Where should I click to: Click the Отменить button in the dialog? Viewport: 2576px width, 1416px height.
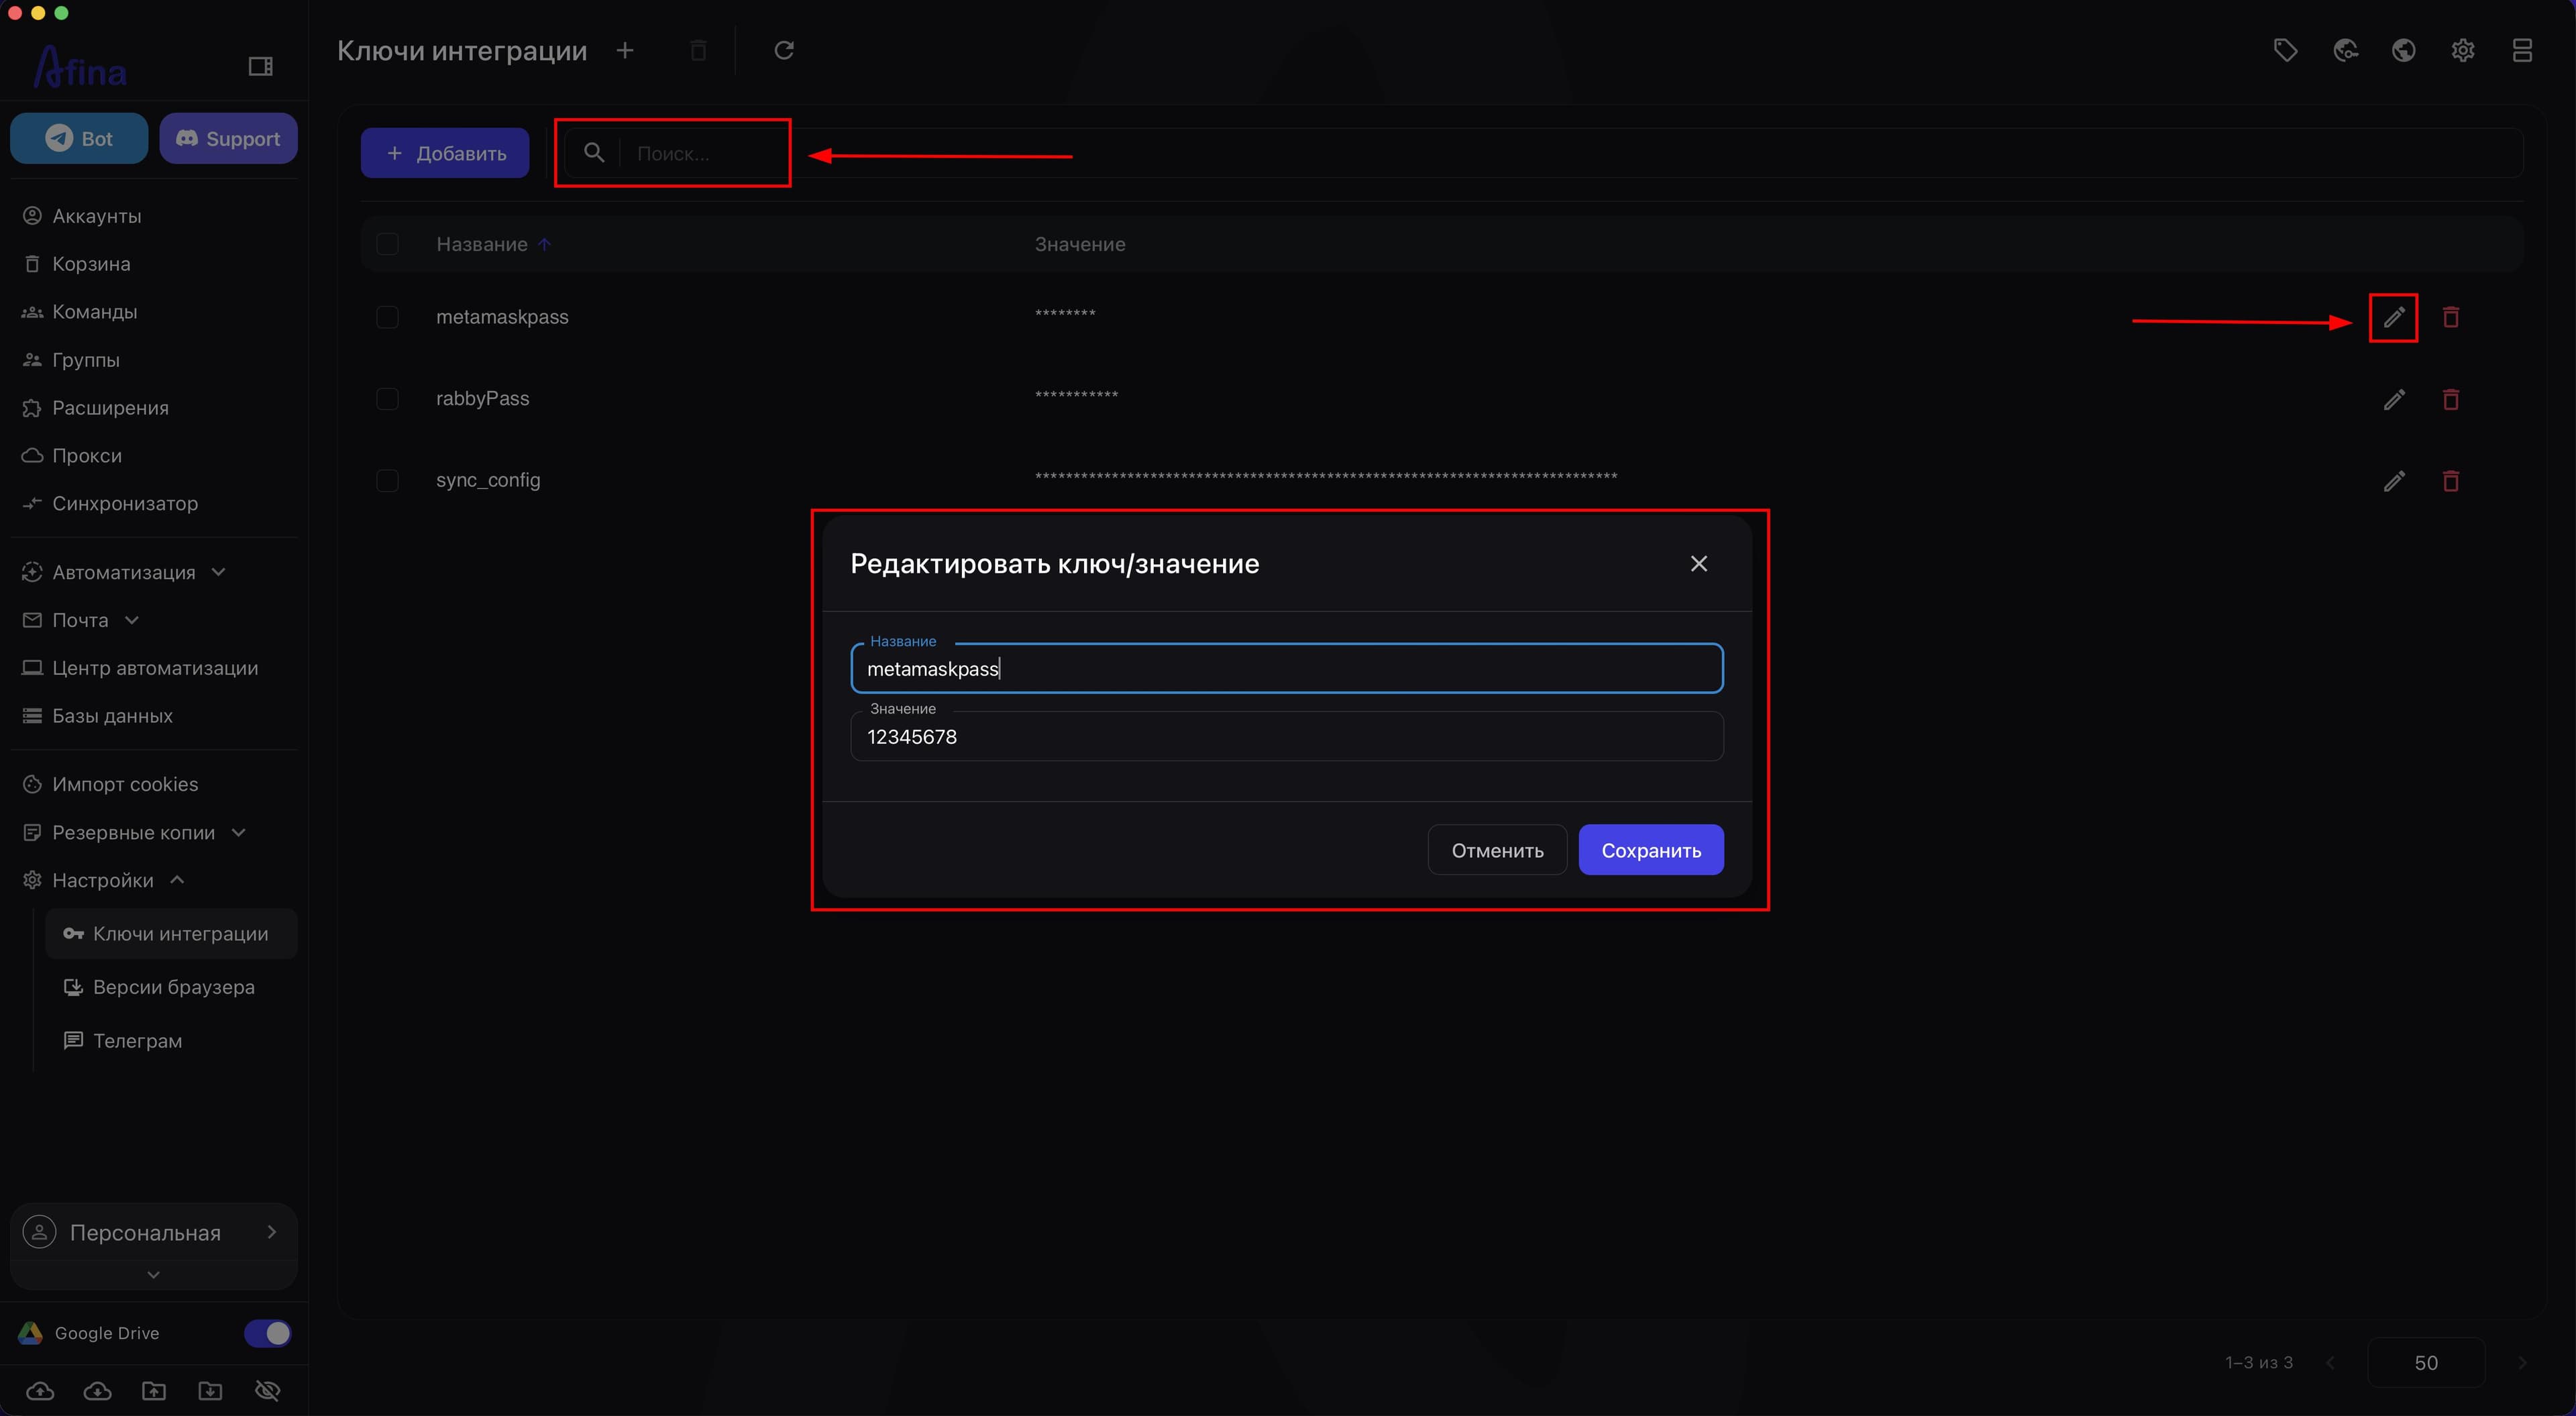[1497, 850]
